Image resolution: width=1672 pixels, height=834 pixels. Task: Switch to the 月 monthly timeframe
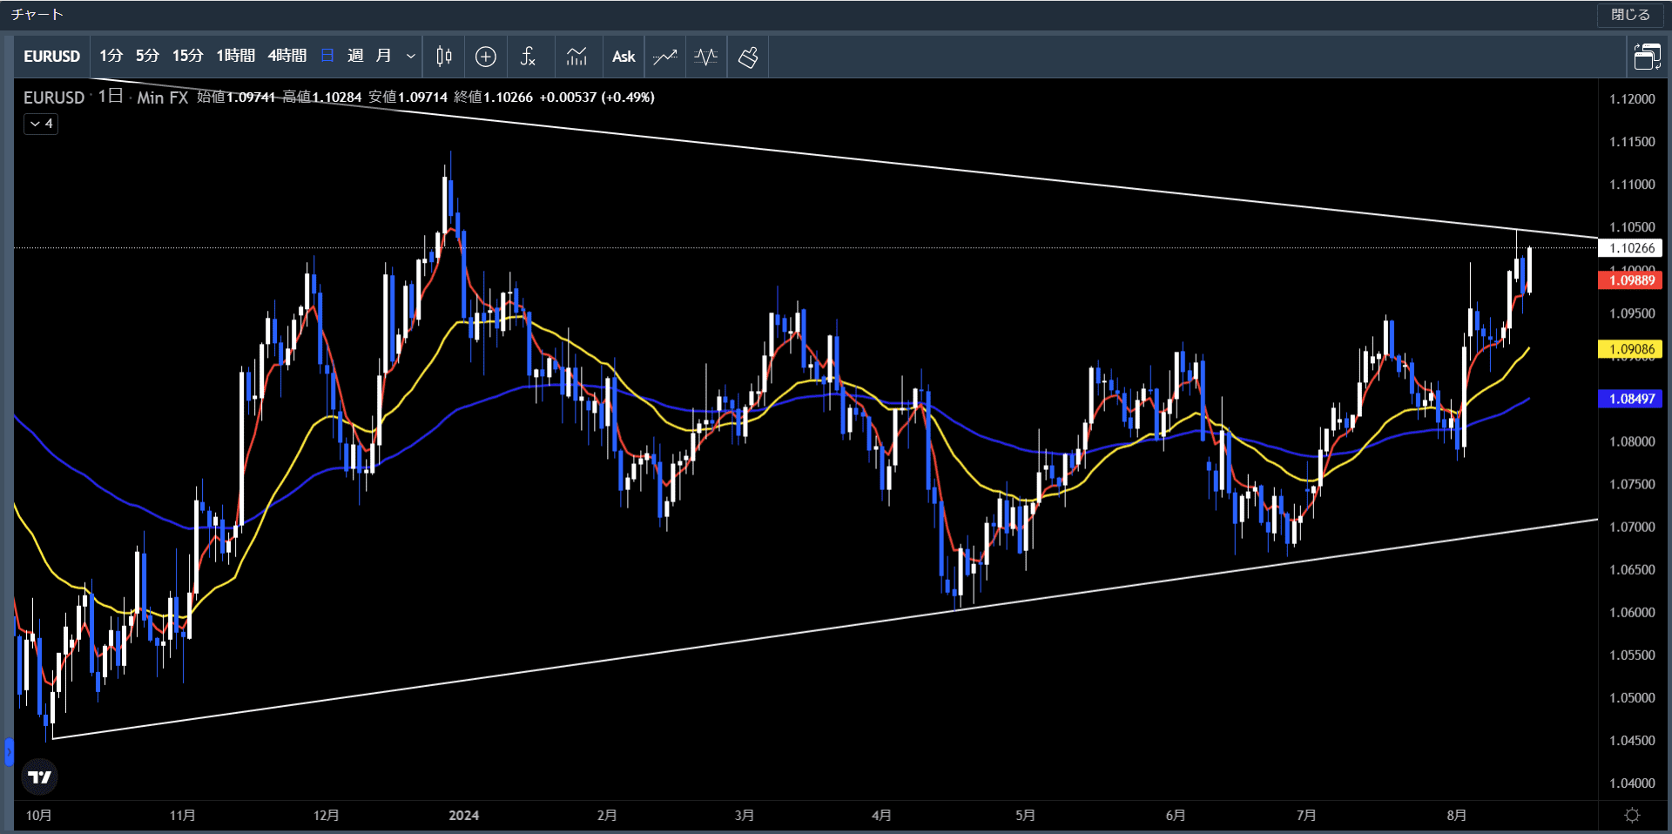coord(383,57)
